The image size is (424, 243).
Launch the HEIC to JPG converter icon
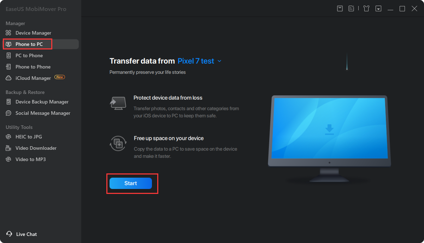coord(8,137)
